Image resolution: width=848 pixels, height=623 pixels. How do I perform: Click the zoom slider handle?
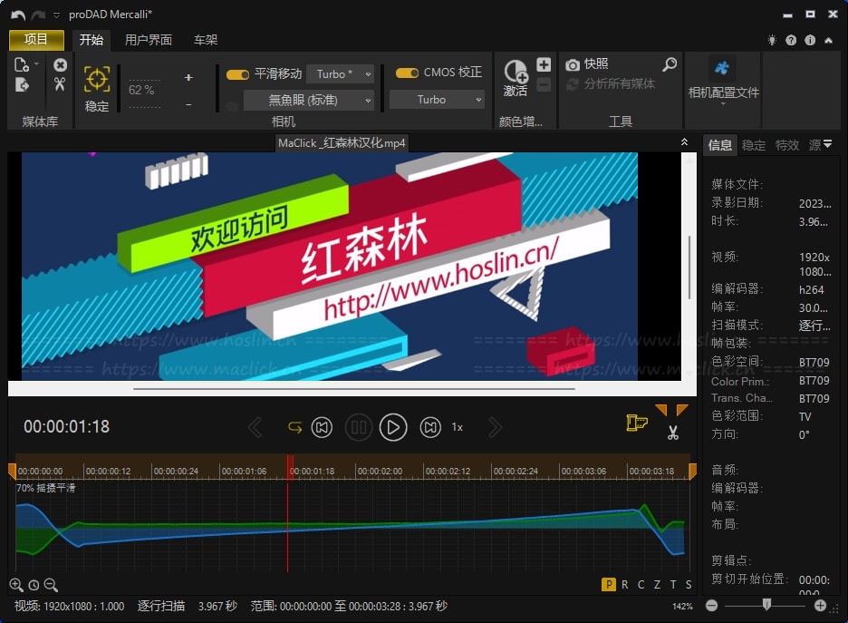(x=766, y=605)
